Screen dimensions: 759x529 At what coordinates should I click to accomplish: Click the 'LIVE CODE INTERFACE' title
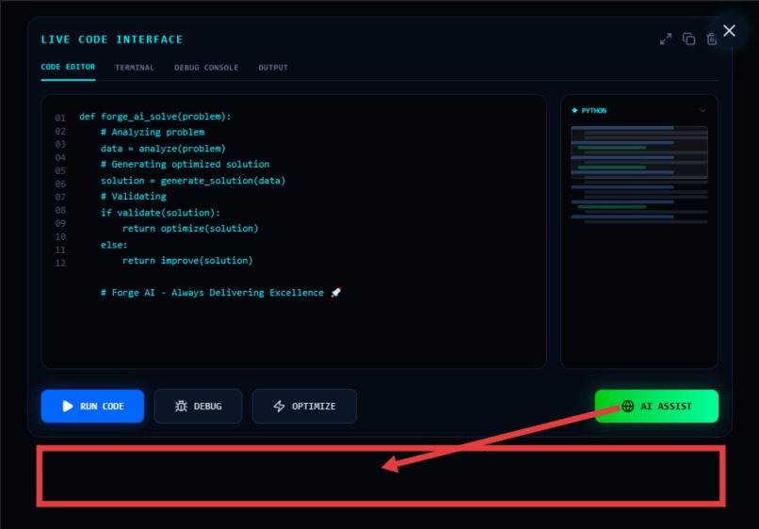(x=112, y=40)
